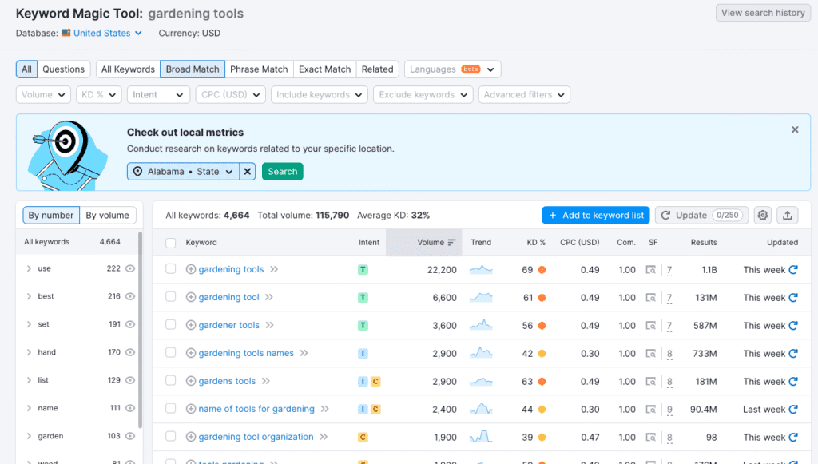Screen dimensions: 818x464
Task: Refresh metrics for the gardening tools keyword row
Action: point(792,269)
